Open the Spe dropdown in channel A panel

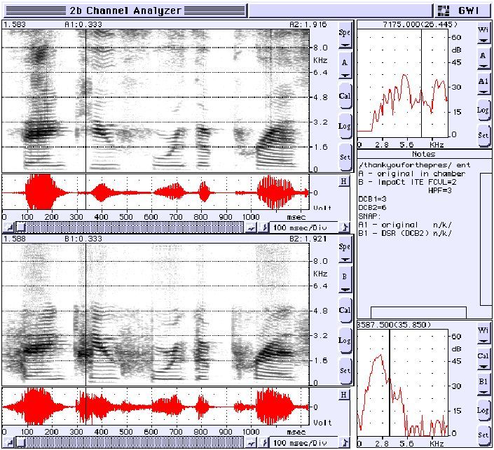pos(345,36)
